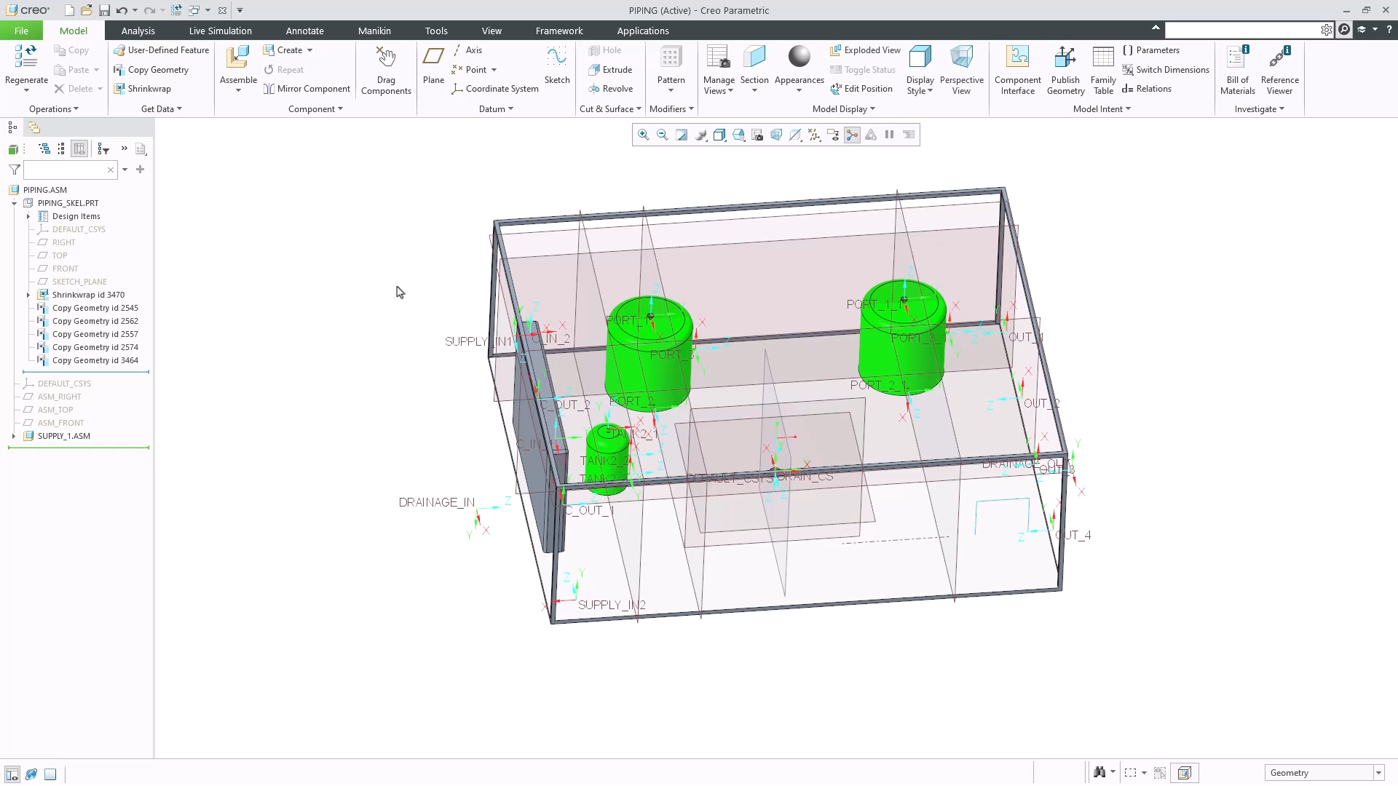Open the Appearances gallery
This screenshot has height=786, width=1398.
pos(799,69)
